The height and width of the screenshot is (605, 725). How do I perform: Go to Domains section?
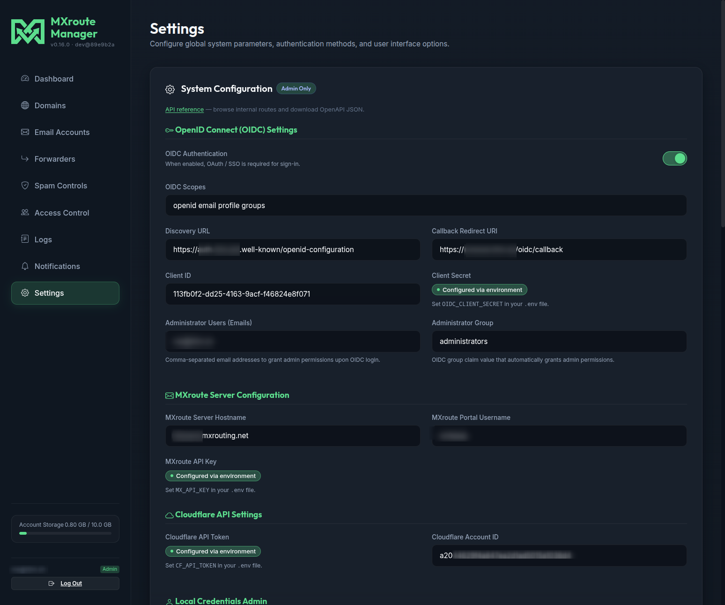[65, 105]
